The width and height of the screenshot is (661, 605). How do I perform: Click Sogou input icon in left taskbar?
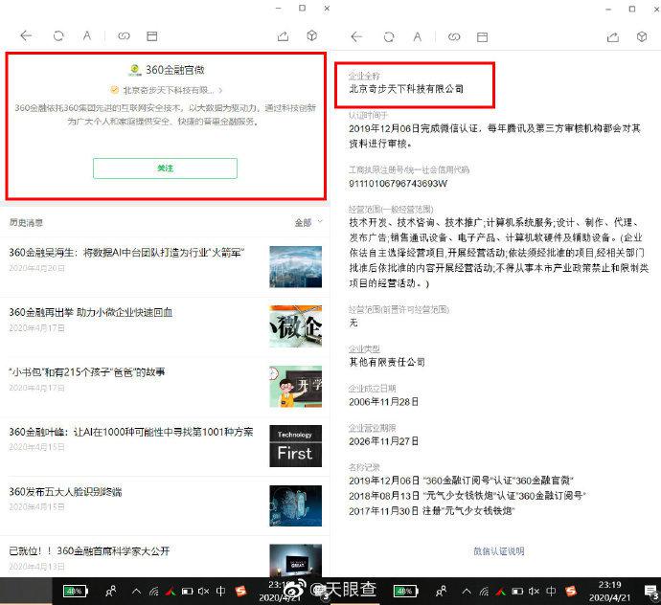pyautogui.click(x=240, y=592)
